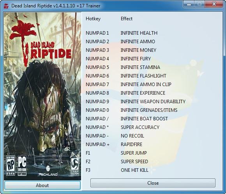
Task: Select the INFINITE HEALTH effect text
Action: (x=139, y=33)
